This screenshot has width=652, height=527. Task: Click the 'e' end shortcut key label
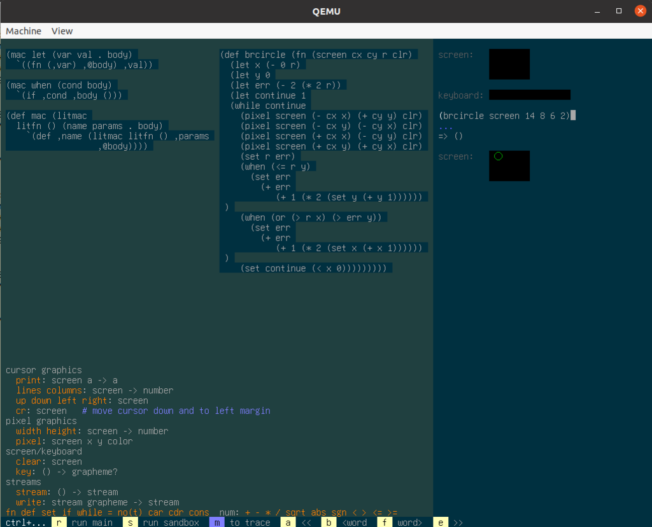pos(441,523)
